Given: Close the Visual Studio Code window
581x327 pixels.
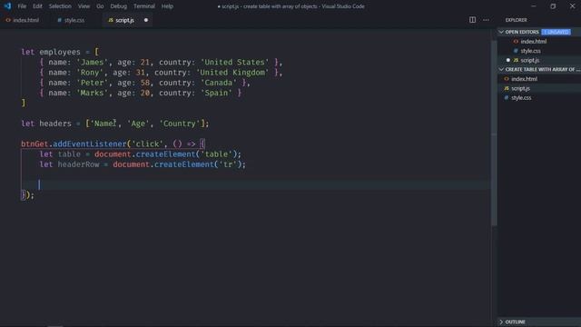Looking at the screenshot, I should [572, 6].
